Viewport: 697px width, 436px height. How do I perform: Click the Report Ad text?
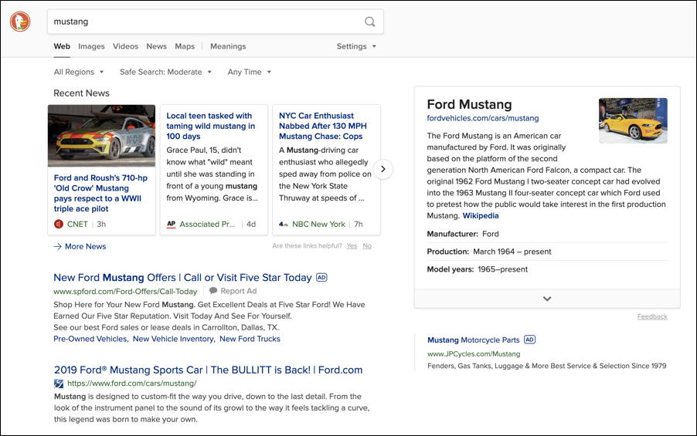coord(238,291)
